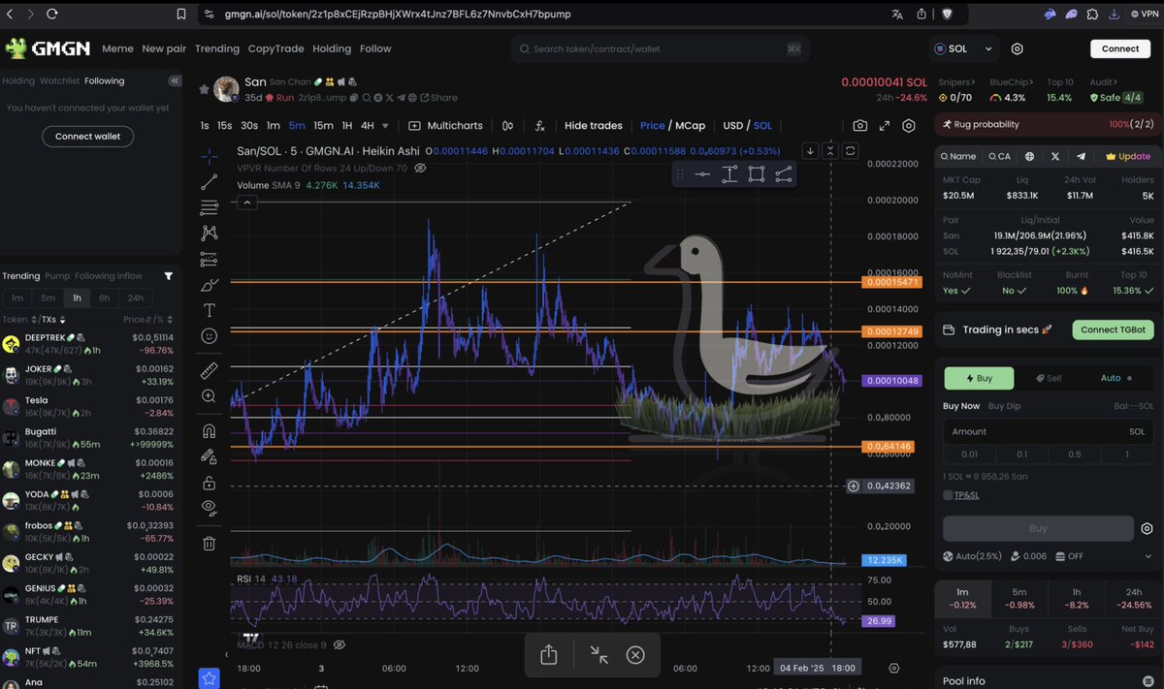
Task: Share chart via export icon
Action: pos(548,655)
